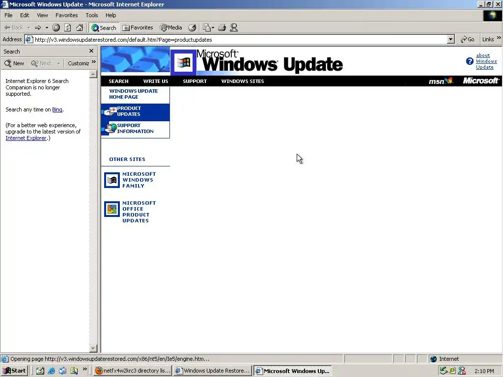Expand the Links toolbar chevron

pyautogui.click(x=499, y=38)
